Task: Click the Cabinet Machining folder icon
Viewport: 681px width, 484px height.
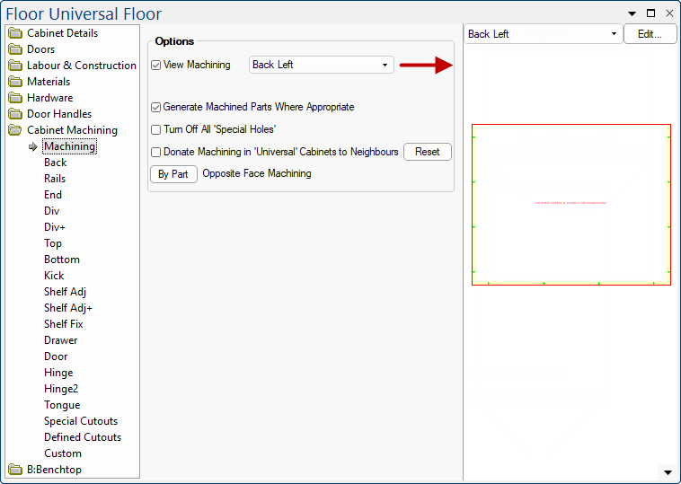Action: click(x=15, y=130)
